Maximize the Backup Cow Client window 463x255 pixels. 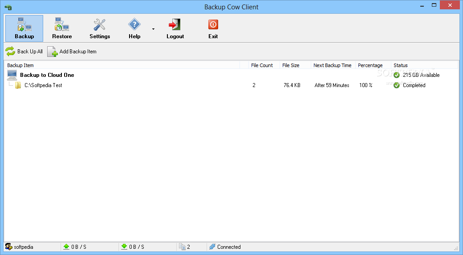pyautogui.click(x=434, y=5)
